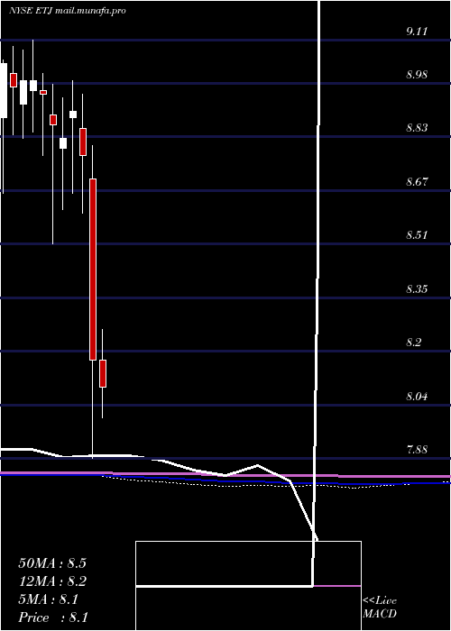Screen dimensions: 451x631
Task: Click the NYSE ETJ mail.munafa.pro chart title
Action: [x=68, y=11]
